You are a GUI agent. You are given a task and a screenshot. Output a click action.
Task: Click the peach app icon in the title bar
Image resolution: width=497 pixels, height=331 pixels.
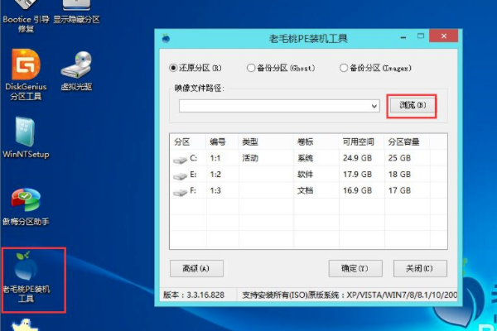click(x=166, y=38)
